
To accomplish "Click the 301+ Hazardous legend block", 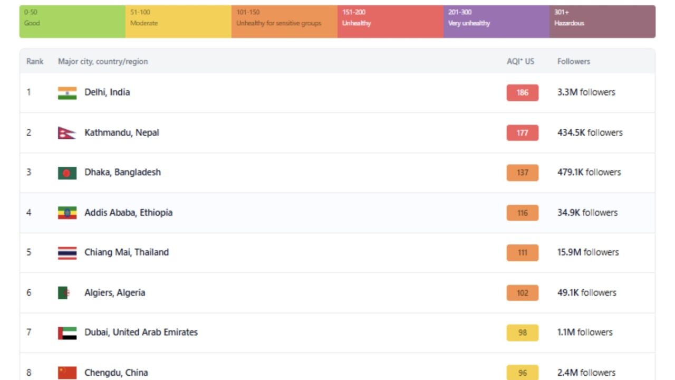I will (602, 22).
